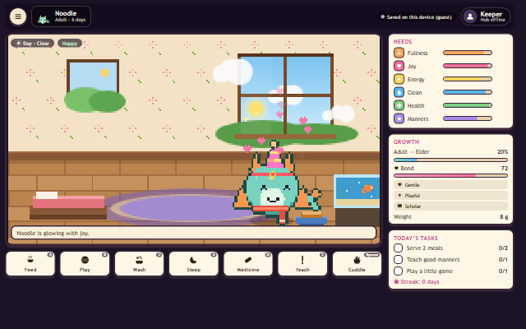This screenshot has width=526, height=329.
Task: Cuddle Noodle with the Cuddle button
Action: [357, 263]
